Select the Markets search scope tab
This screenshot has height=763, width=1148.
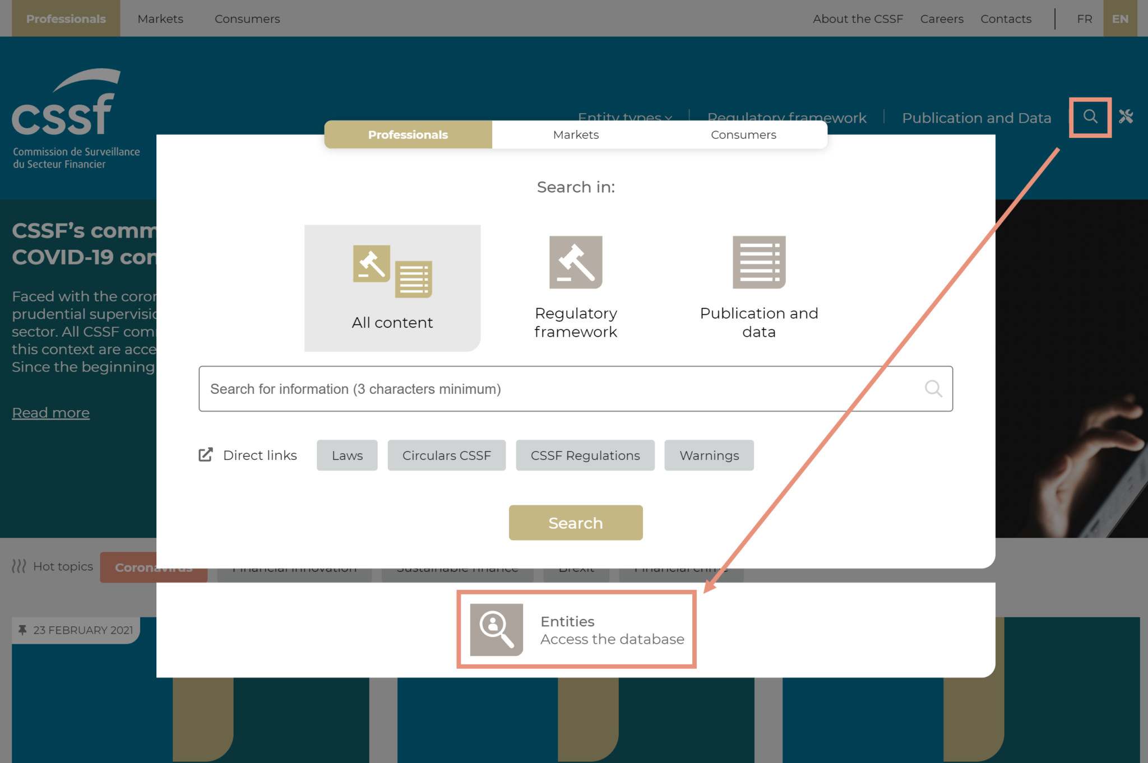576,134
